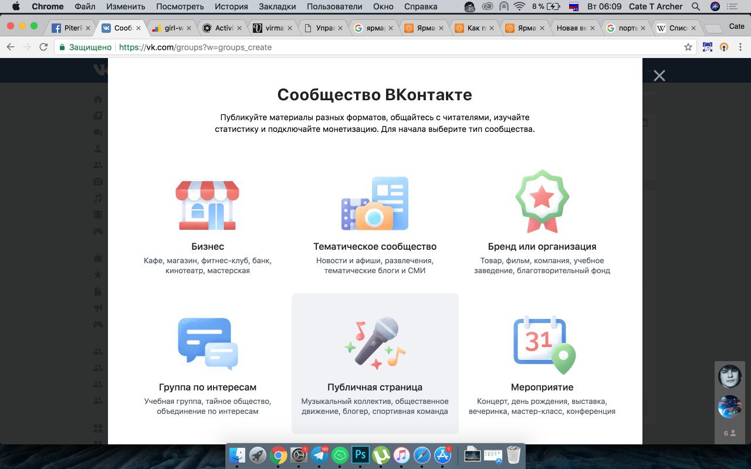Launch Siri from the menu bar
Image resolution: width=751 pixels, height=469 pixels.
[715, 6]
